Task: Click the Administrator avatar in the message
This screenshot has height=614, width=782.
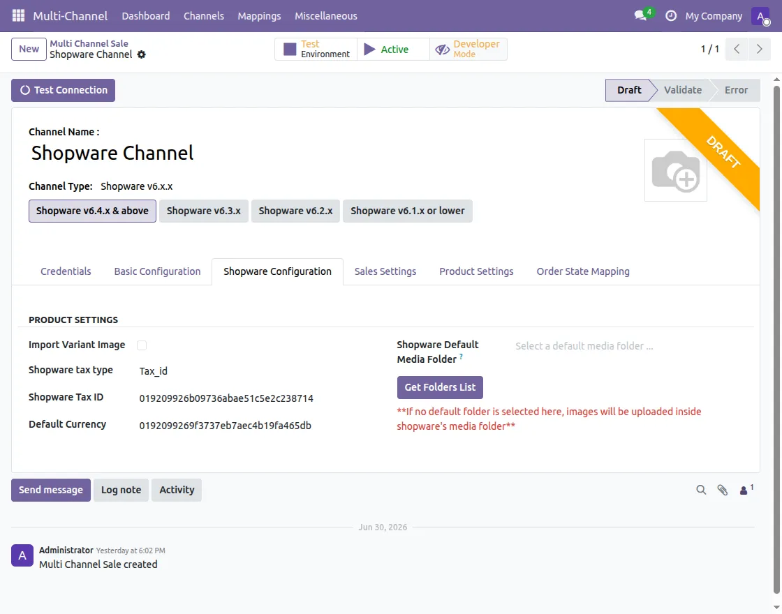Action: tap(22, 555)
